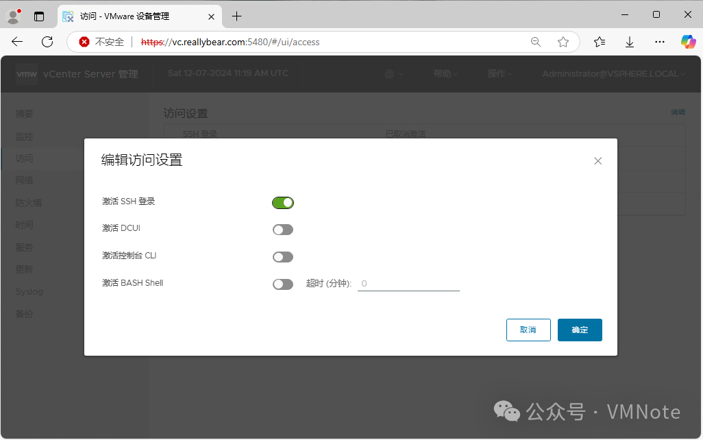Open the 帮助 dropdown menu
703x440 pixels.
pyautogui.click(x=445, y=73)
